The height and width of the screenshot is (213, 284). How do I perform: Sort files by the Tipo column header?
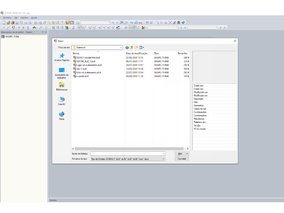(x=164, y=53)
